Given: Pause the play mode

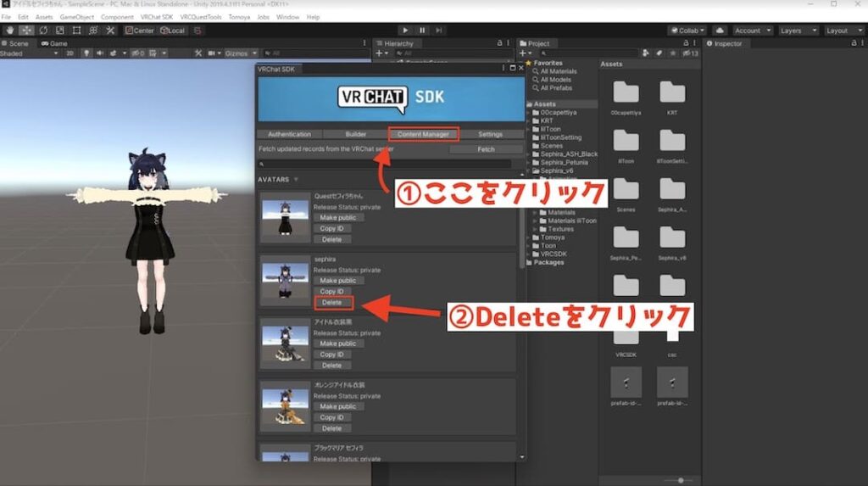Looking at the screenshot, I should tap(422, 31).
